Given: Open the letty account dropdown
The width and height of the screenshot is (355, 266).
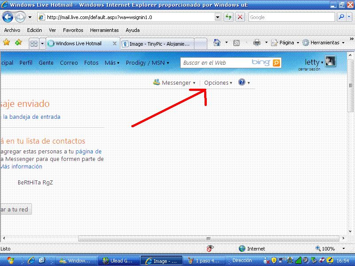Looking at the screenshot, I should [314, 62].
